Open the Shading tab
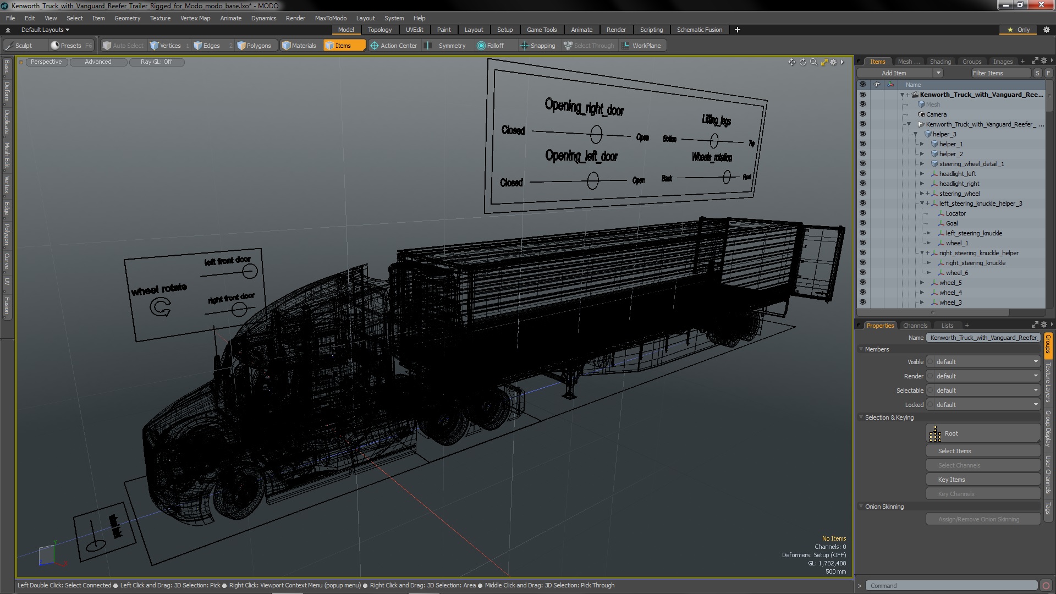 (940, 62)
